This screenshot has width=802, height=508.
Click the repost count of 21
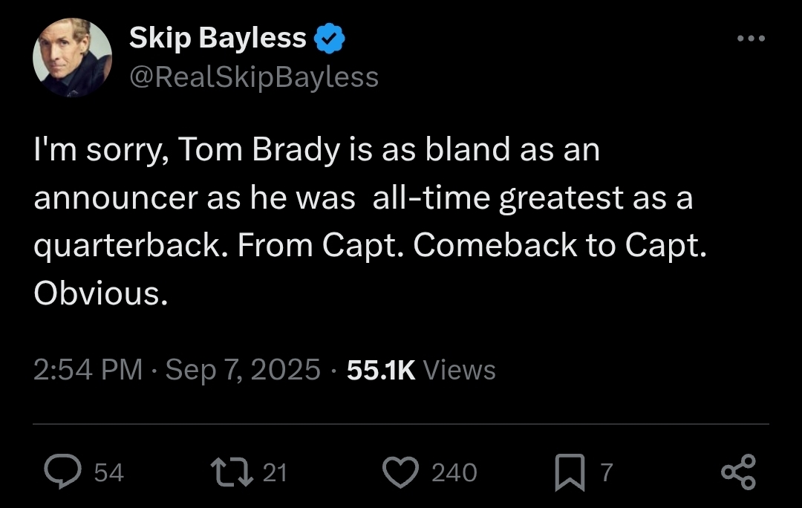tap(275, 472)
